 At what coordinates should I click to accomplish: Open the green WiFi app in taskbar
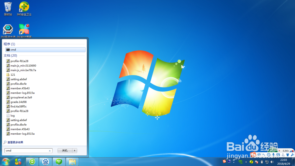pos(59,162)
